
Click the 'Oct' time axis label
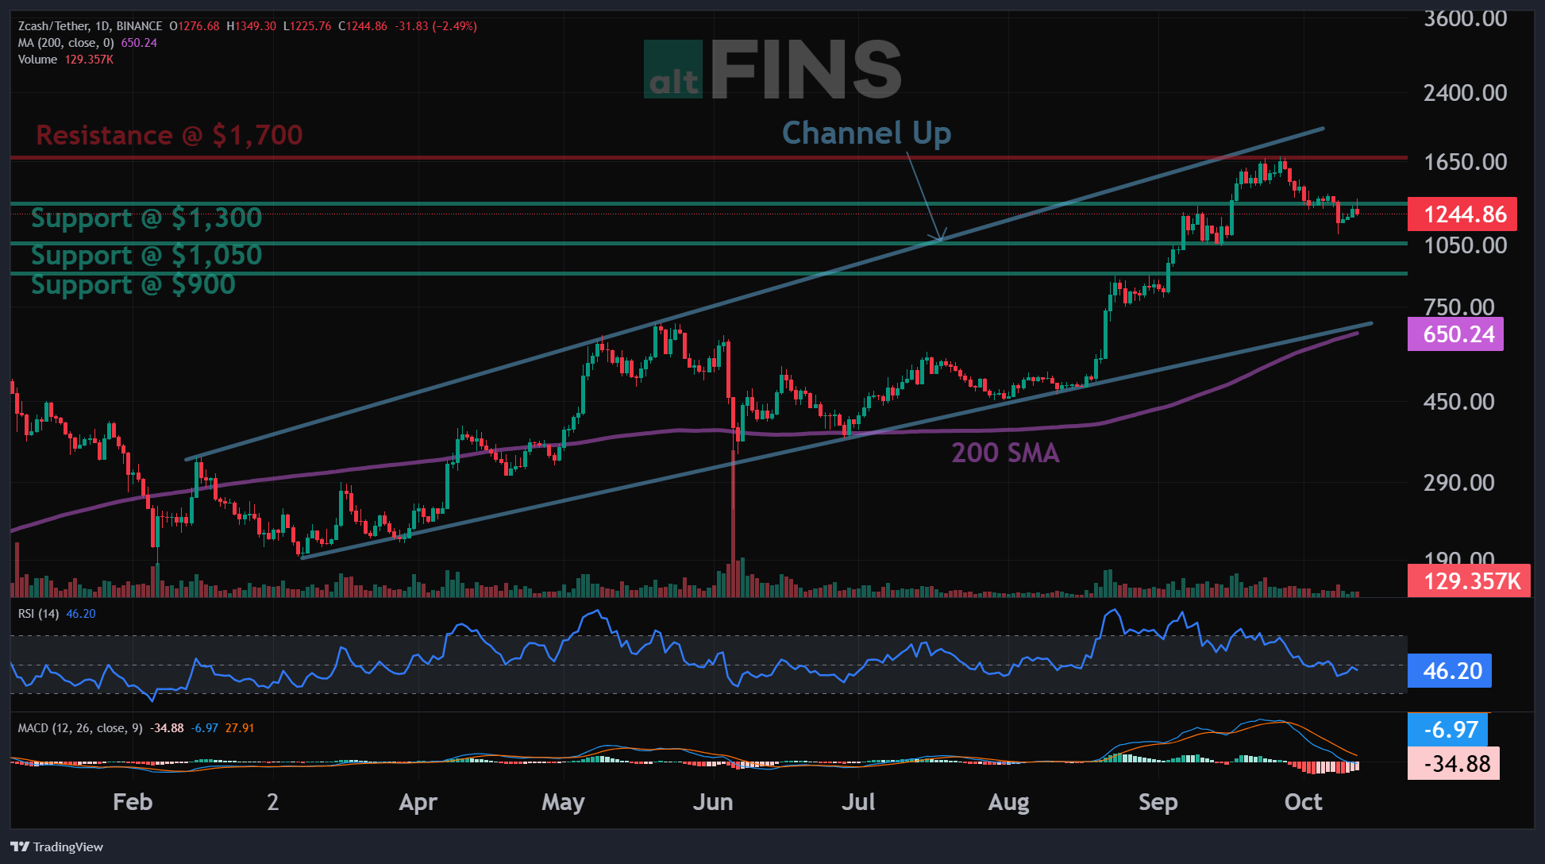[x=1304, y=802]
